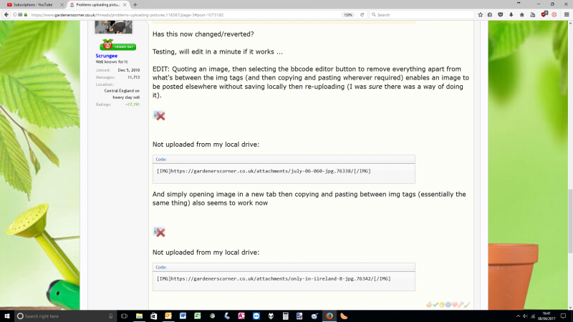Image resolution: width=573 pixels, height=322 pixels.
Task: Switch to Subscriptions - YouTube tab
Action: click(x=33, y=4)
